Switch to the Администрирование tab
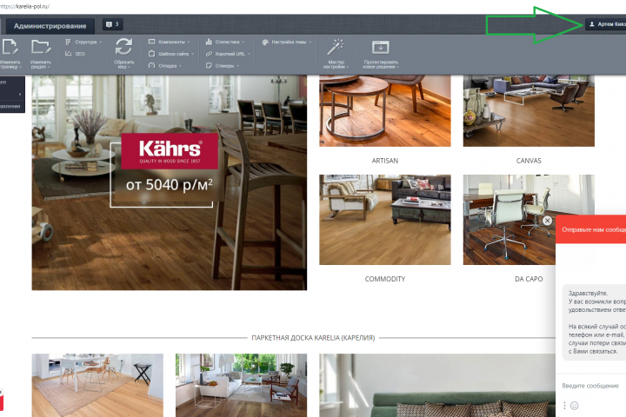Image resolution: width=626 pixels, height=417 pixels. click(x=50, y=26)
